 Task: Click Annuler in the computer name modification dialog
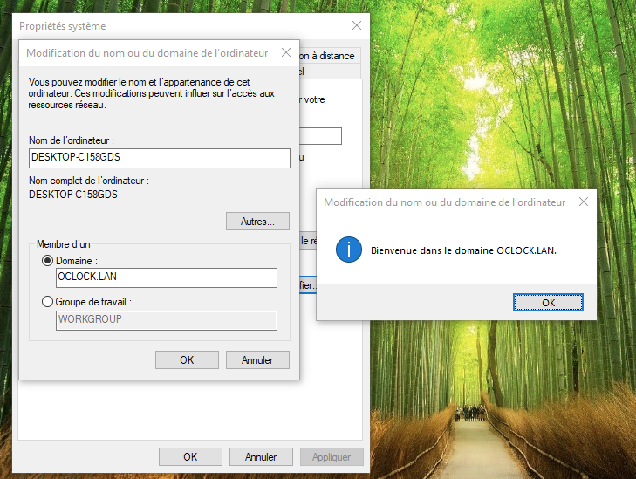pos(257,359)
